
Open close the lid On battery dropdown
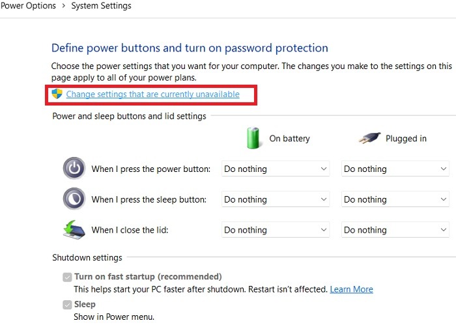click(276, 230)
